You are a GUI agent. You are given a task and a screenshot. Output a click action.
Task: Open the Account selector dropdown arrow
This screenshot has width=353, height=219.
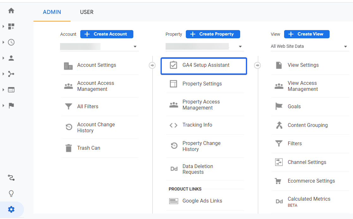[135, 47]
